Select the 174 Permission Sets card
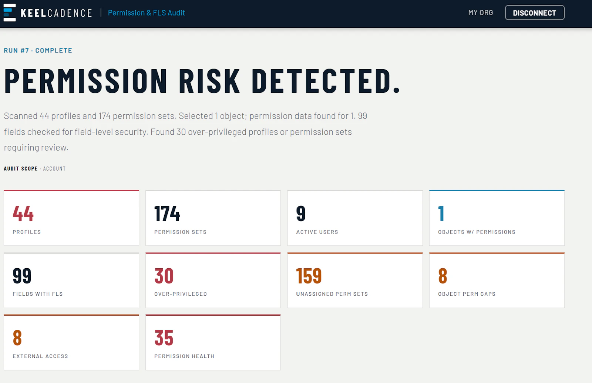Image resolution: width=592 pixels, height=383 pixels. click(213, 218)
